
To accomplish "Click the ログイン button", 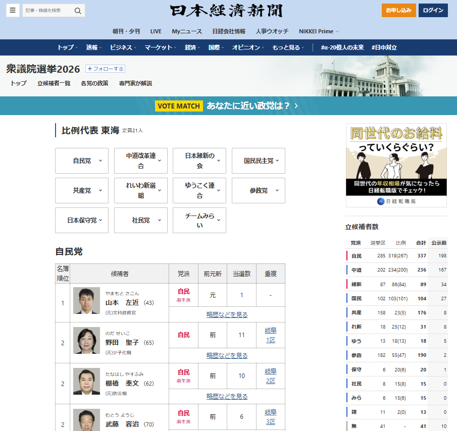I will pos(433,11).
